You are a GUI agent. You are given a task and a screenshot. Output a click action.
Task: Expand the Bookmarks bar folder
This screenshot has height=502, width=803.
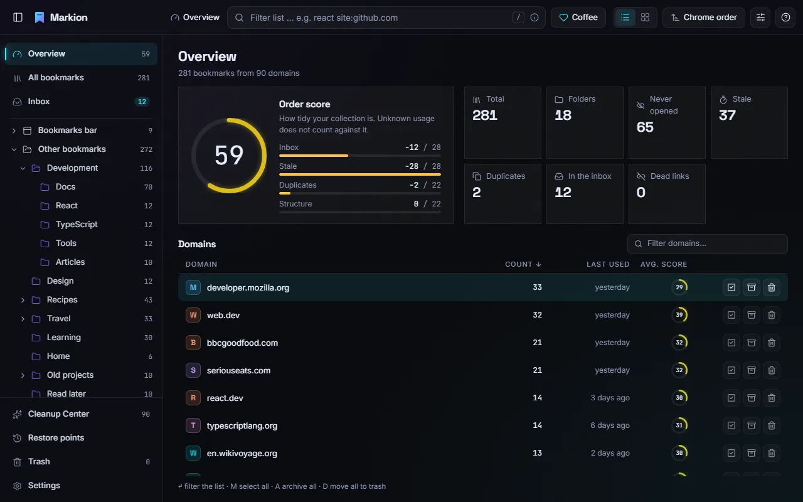click(14, 131)
